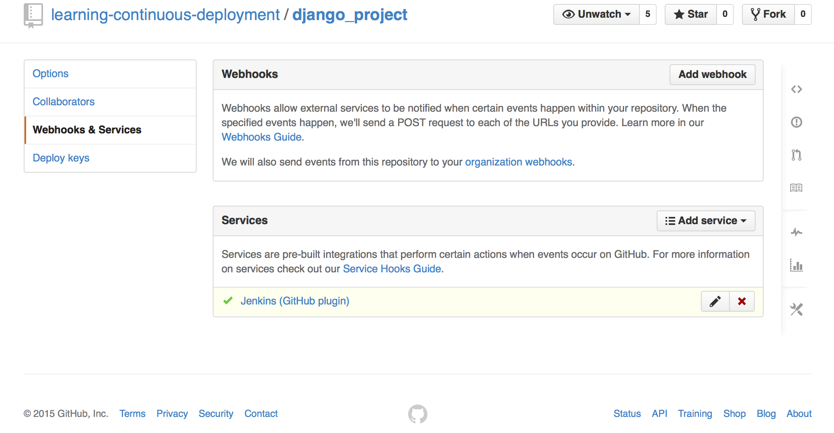Open the Code icon in right sidebar
This screenshot has height=433, width=834.
tap(796, 89)
